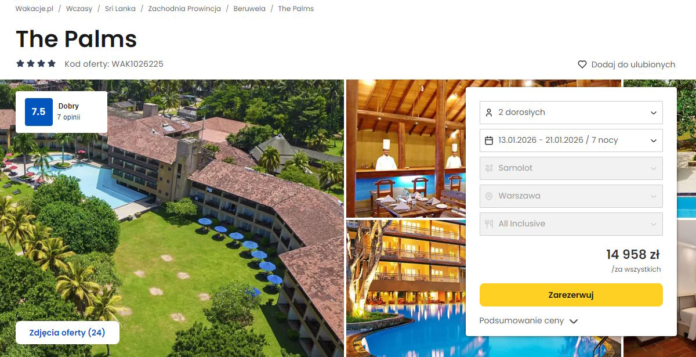Viewport: 696px width, 357px height.
Task: Go to Beruwela breadcrumb
Action: pyautogui.click(x=249, y=9)
